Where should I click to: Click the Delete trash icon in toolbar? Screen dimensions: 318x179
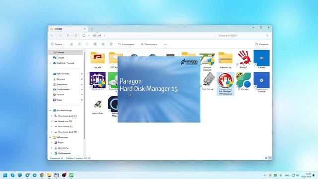pyautogui.click(x=111, y=44)
